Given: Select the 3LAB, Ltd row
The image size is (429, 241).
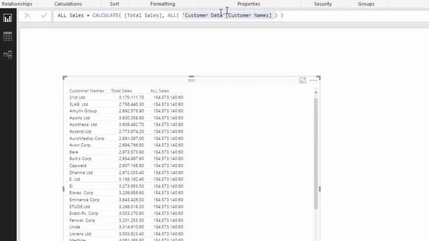Looking at the screenshot, I should (126, 104).
